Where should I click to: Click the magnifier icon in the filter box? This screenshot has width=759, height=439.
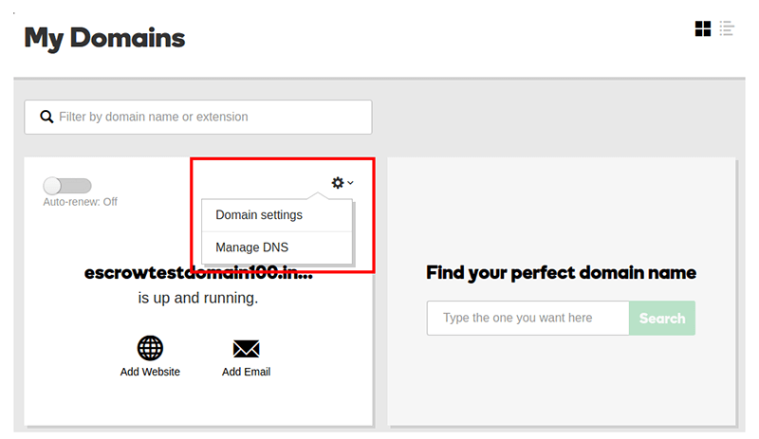click(x=46, y=117)
